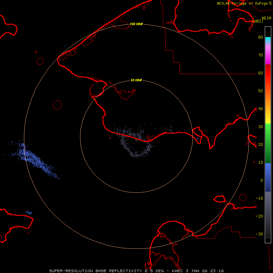Click the 80 value on the dBZ scale

(x=261, y=37)
